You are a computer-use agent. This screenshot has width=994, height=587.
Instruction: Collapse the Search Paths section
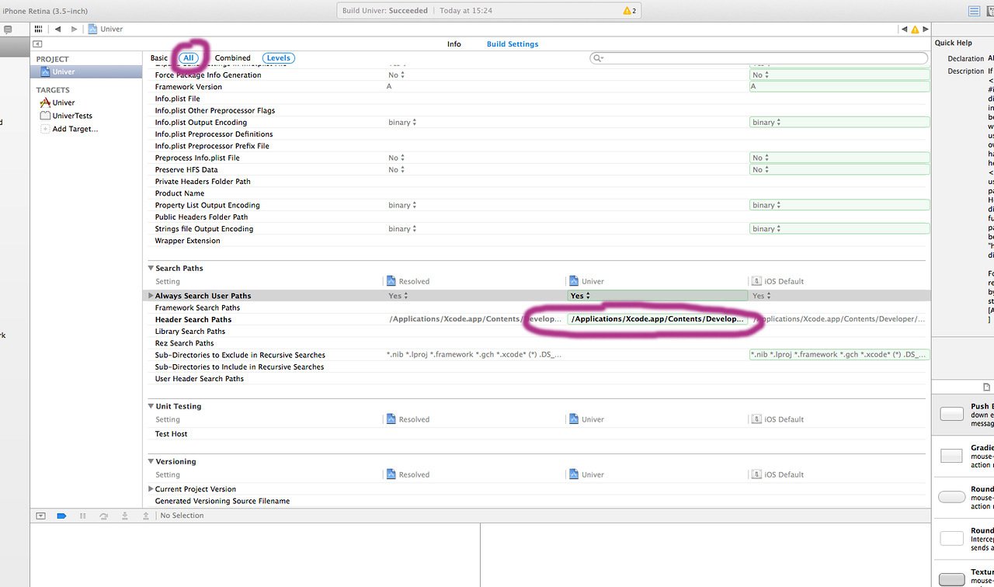pyautogui.click(x=151, y=269)
